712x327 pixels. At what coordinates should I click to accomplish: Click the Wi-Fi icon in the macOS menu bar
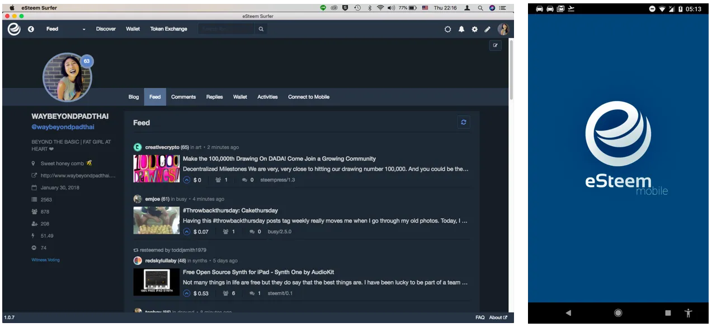click(380, 8)
